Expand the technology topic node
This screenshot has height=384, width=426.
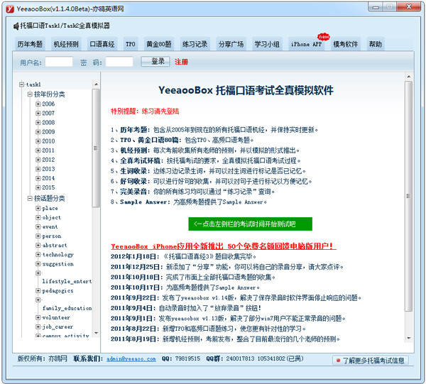pos(38,255)
